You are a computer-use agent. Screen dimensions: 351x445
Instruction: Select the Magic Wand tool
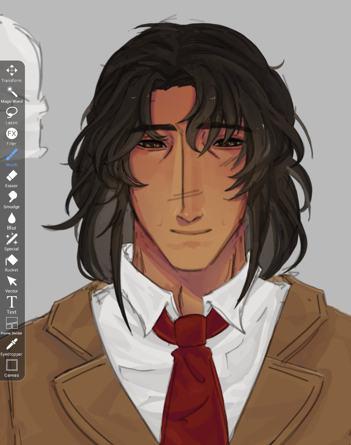click(x=12, y=94)
